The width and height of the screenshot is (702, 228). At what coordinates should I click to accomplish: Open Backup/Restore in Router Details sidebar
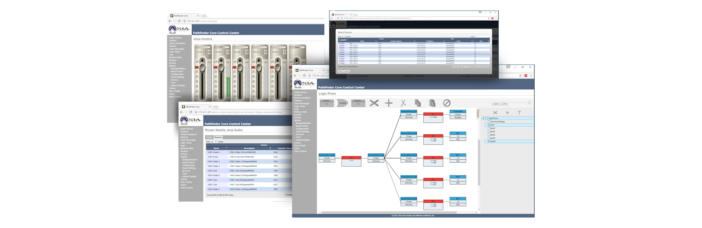[190, 160]
